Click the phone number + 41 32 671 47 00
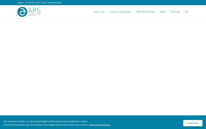This screenshot has height=129, width=206. tap(32, 3)
